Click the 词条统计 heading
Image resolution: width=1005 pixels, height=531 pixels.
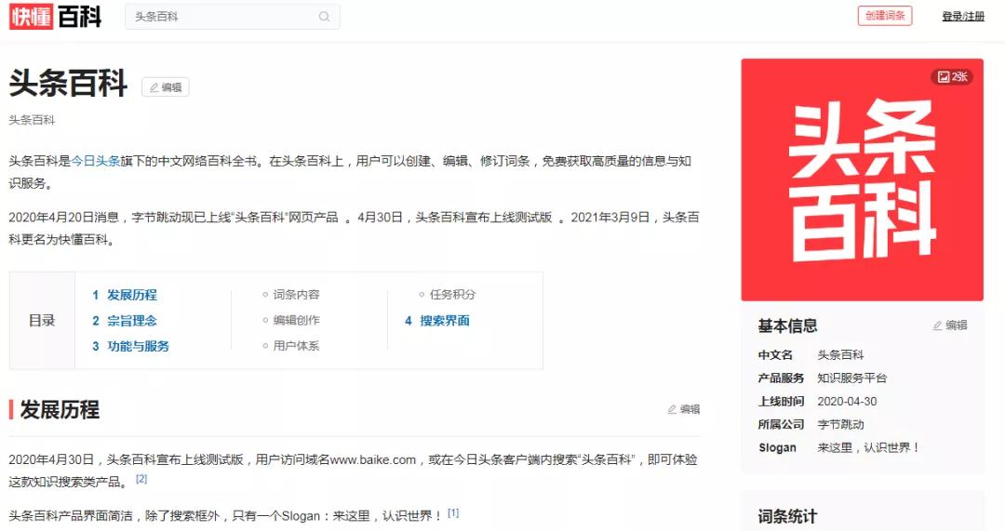pos(787,516)
